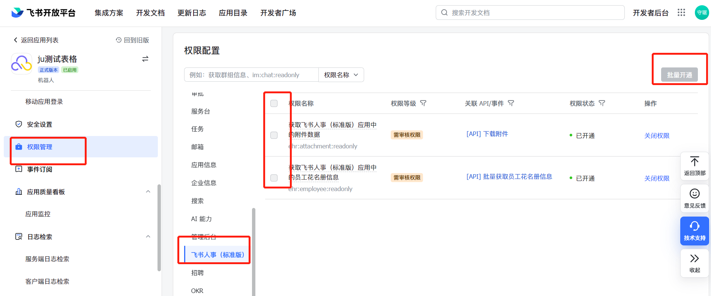Click 返回顶部 arrow button
This screenshot has height=296, width=711.
pos(694,166)
